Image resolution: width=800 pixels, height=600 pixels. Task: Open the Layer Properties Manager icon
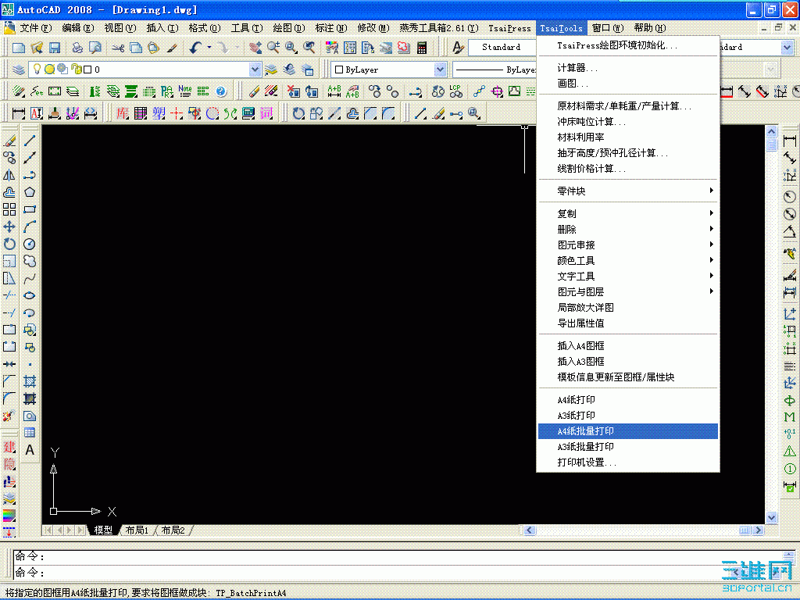point(19,70)
